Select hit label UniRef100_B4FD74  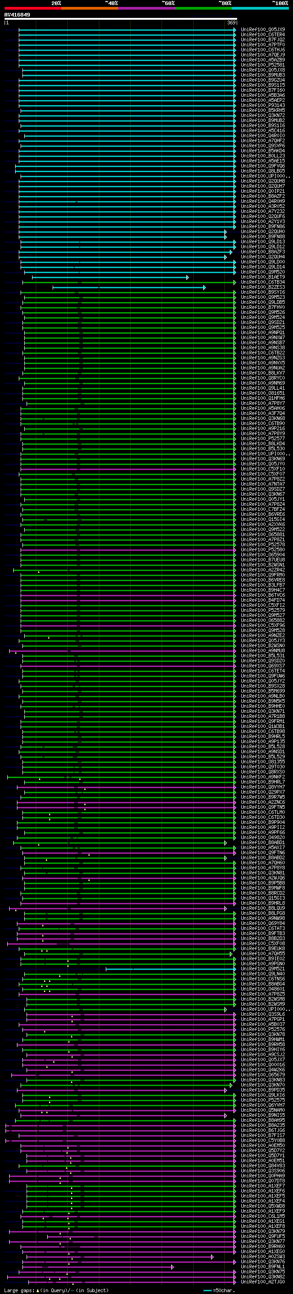(263, 600)
